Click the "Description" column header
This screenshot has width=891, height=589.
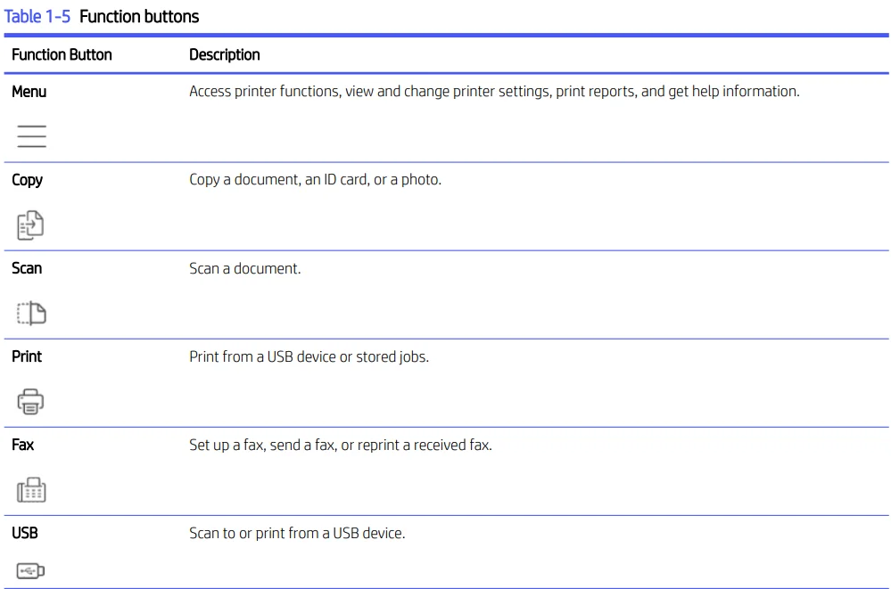coord(225,54)
